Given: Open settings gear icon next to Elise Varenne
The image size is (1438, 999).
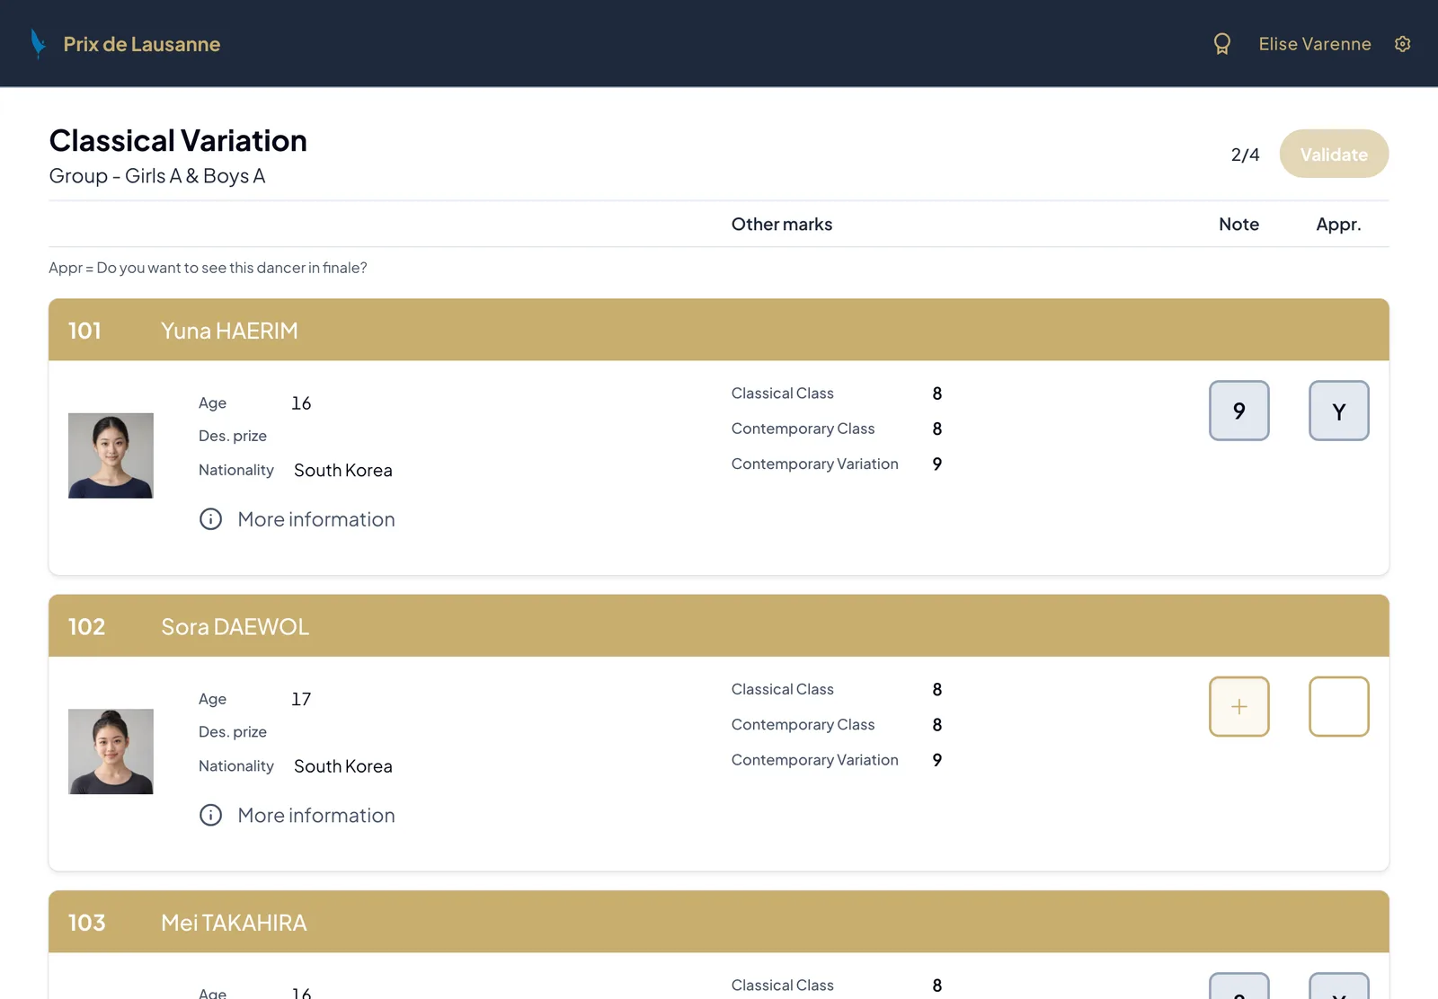Looking at the screenshot, I should coord(1402,44).
